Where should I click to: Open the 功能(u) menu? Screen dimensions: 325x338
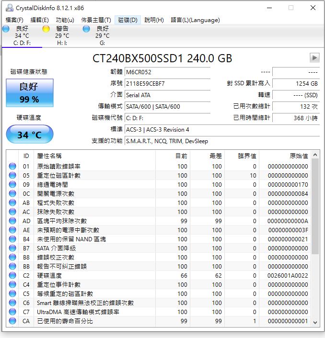coord(65,20)
